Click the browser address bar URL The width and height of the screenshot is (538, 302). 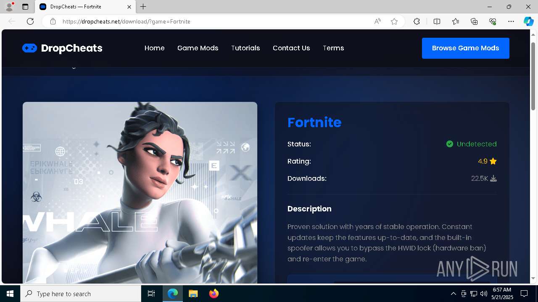(127, 21)
